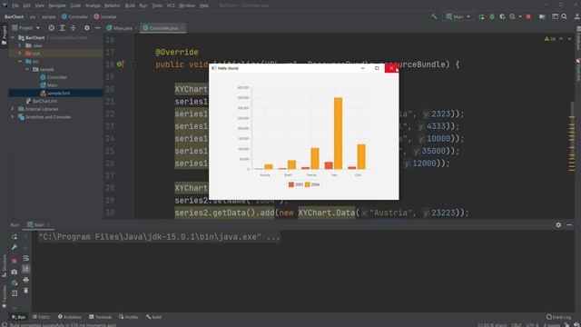Click the Build Project hammer icon
Viewport: 581px width, 327px height.
434,16
